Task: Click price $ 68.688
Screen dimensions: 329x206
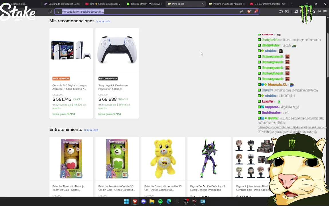Action: point(107,99)
